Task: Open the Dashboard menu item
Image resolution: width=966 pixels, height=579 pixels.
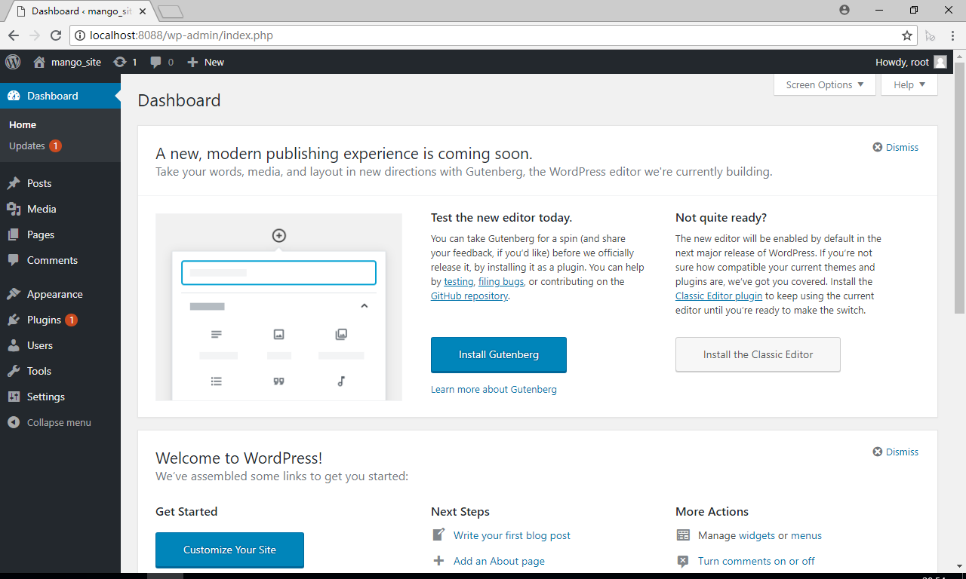Action: tap(60, 96)
